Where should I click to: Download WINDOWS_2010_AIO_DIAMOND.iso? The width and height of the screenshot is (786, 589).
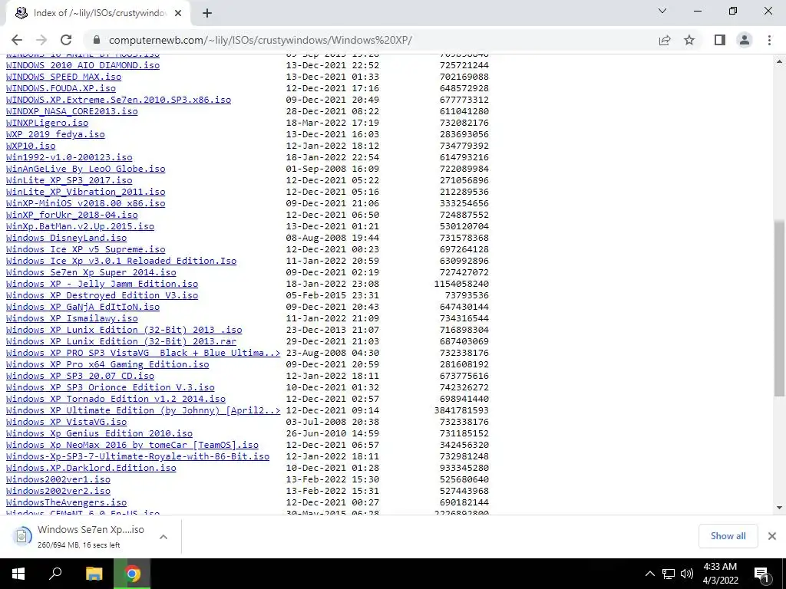point(83,65)
